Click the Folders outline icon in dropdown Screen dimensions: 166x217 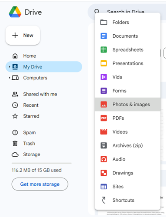point(104,22)
